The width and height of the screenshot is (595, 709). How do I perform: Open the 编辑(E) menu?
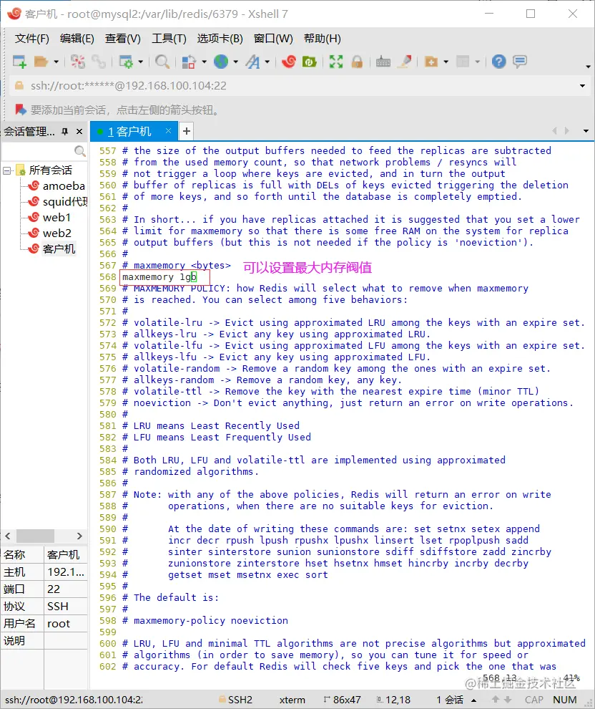tap(77, 39)
